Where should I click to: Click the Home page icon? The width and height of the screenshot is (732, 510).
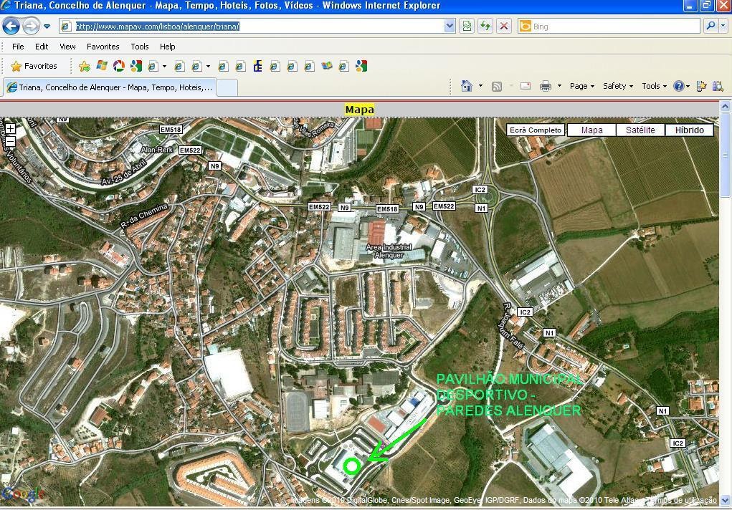coord(466,86)
